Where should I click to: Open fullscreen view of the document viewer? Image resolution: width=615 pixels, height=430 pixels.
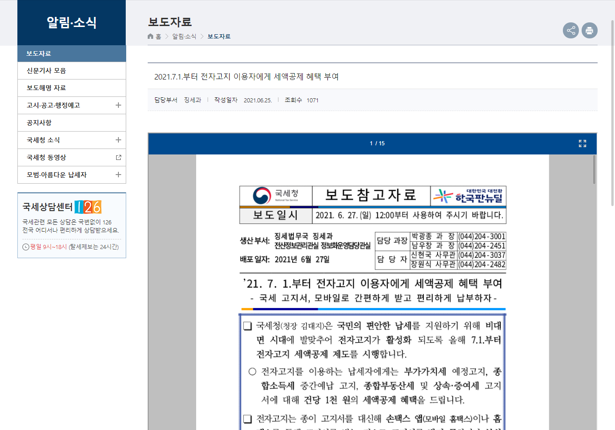[582, 143]
